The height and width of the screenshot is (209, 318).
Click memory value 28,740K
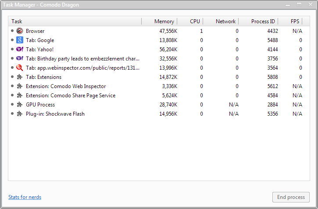[x=168, y=104]
